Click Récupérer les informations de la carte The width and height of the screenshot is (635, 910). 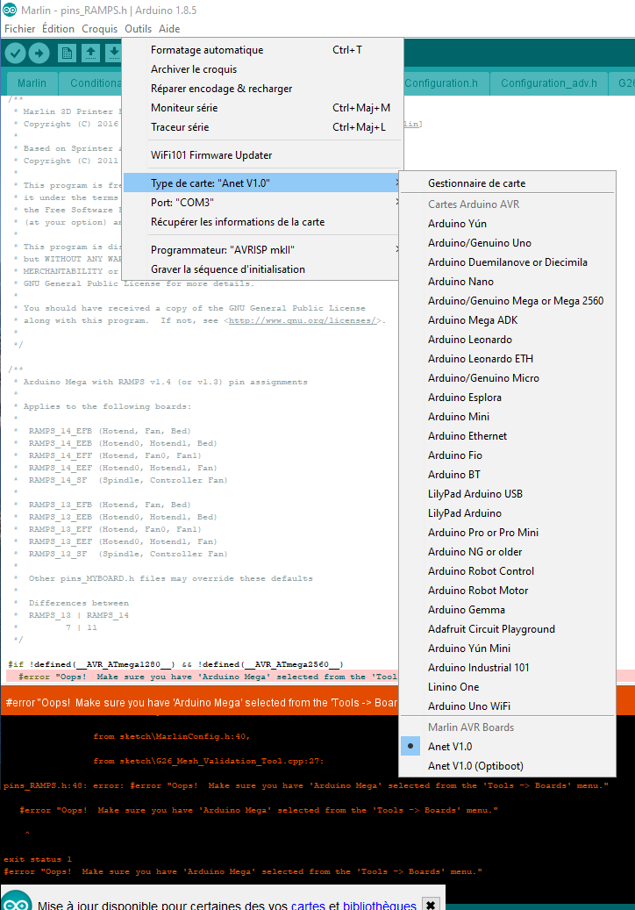pyautogui.click(x=262, y=222)
